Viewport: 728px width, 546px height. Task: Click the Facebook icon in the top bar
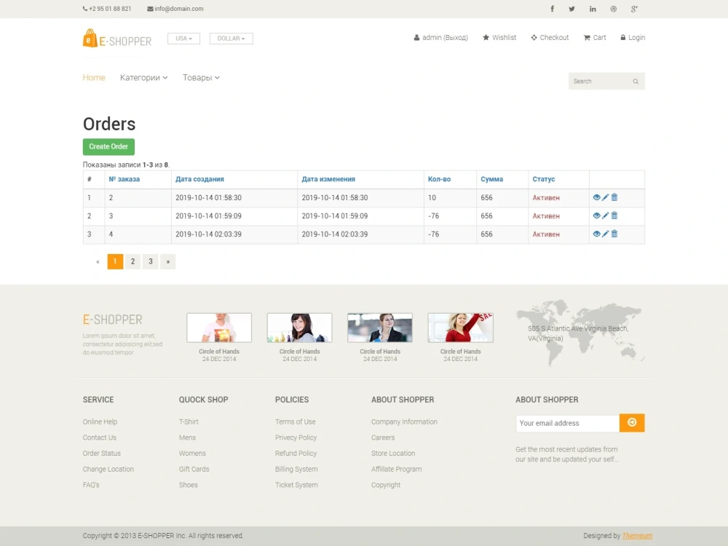click(x=552, y=8)
